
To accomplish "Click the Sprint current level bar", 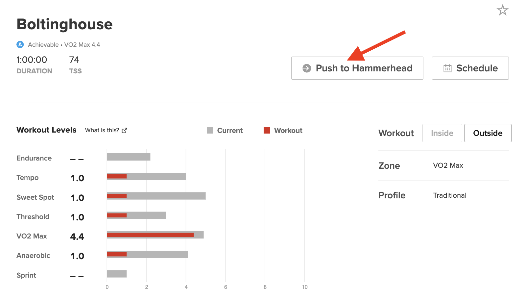I will (x=117, y=274).
